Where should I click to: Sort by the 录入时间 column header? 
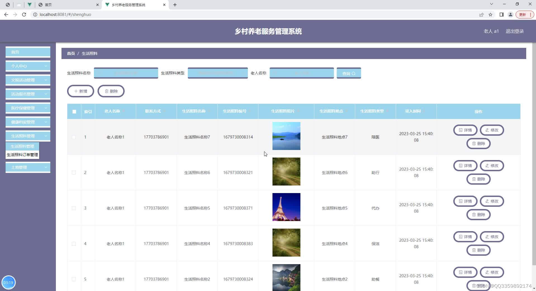pos(416,111)
